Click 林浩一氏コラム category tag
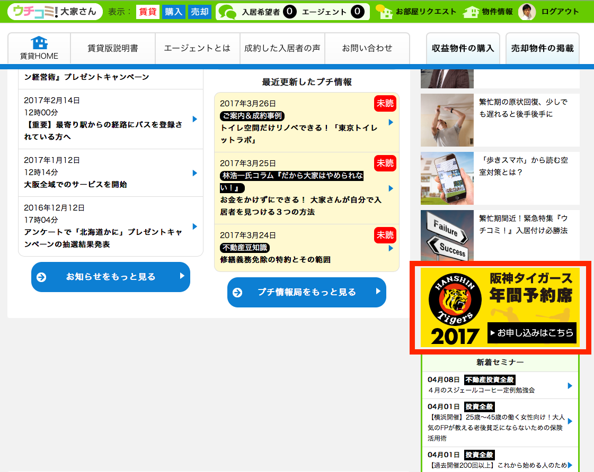The width and height of the screenshot is (594, 472). (291, 181)
